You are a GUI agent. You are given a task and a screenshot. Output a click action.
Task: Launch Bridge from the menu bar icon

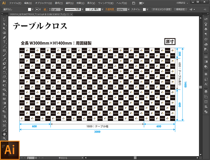coord(134,3)
